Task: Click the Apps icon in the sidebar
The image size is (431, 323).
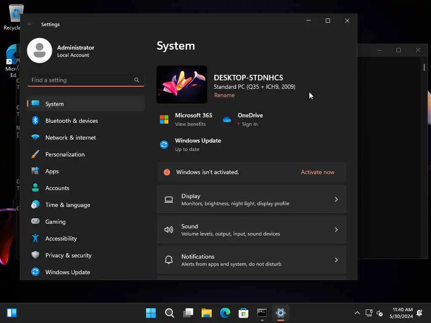Action: click(x=35, y=171)
